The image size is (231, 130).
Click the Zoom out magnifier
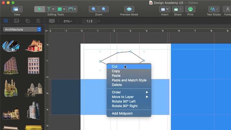tap(94, 9)
